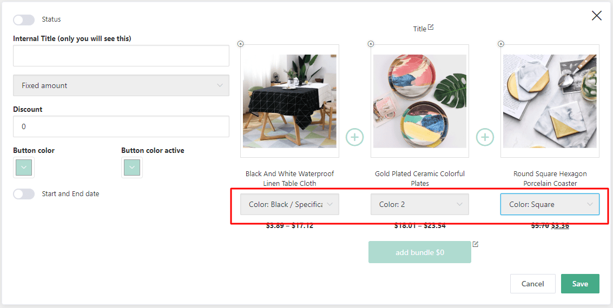Click the plus icon between table cloth and plates
This screenshot has width=613, height=308.
[x=355, y=137]
